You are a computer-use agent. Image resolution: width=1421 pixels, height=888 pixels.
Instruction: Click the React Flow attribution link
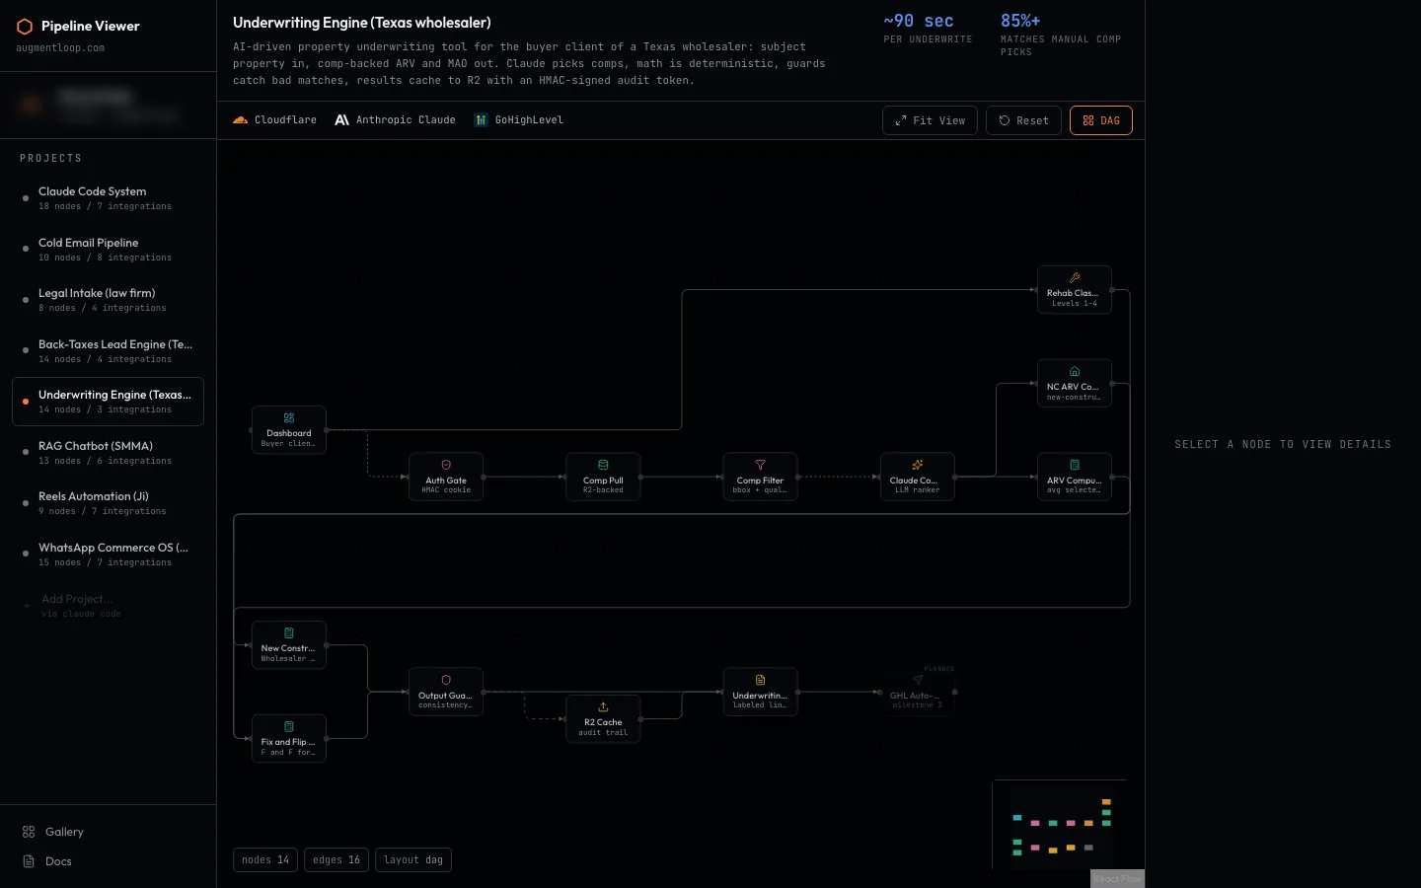point(1117,879)
